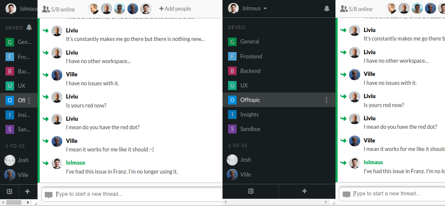Click green lolmaus author name in right window chat

(x=373, y=162)
